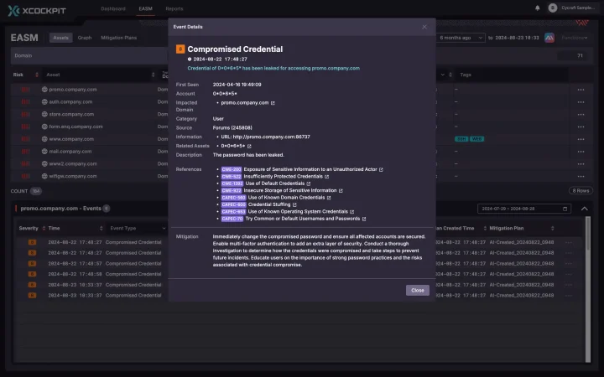
Task: Select the Mitigation Plans tab
Action: point(118,38)
